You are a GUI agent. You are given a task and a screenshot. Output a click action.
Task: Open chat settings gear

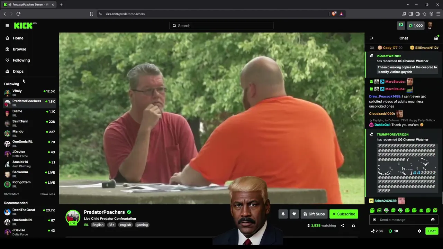point(419,231)
